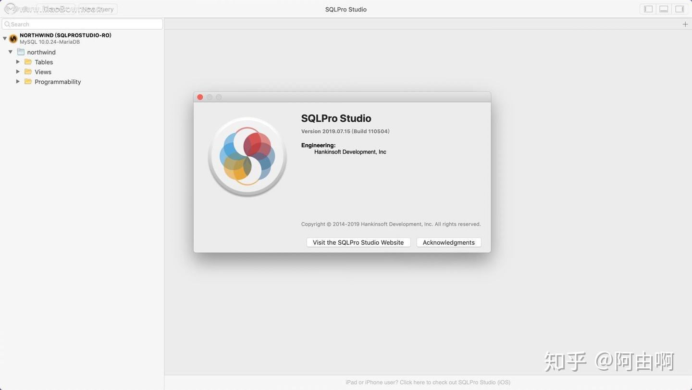692x390 pixels.
Task: Expand the Views folder
Action: point(18,72)
